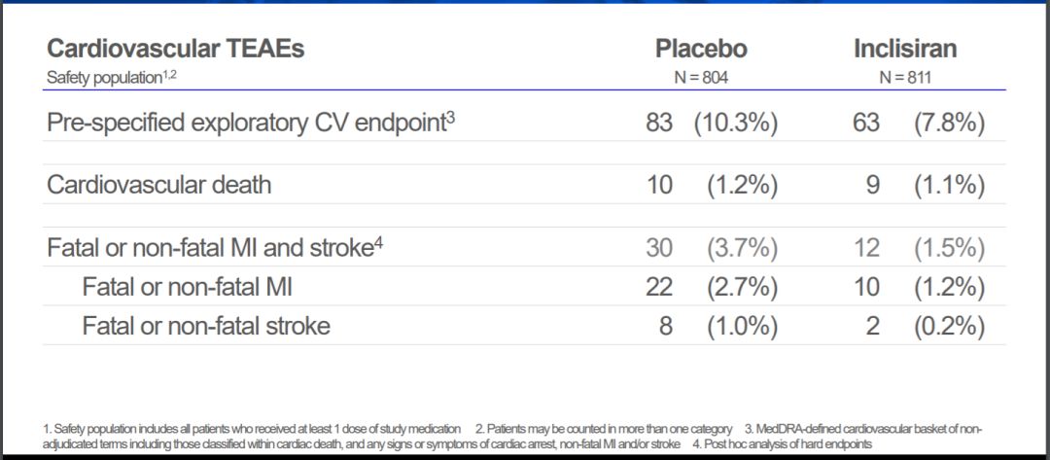The width and height of the screenshot is (1050, 460).
Task: Select Fatal or non-fatal MI and stroke row
Action: (x=524, y=247)
